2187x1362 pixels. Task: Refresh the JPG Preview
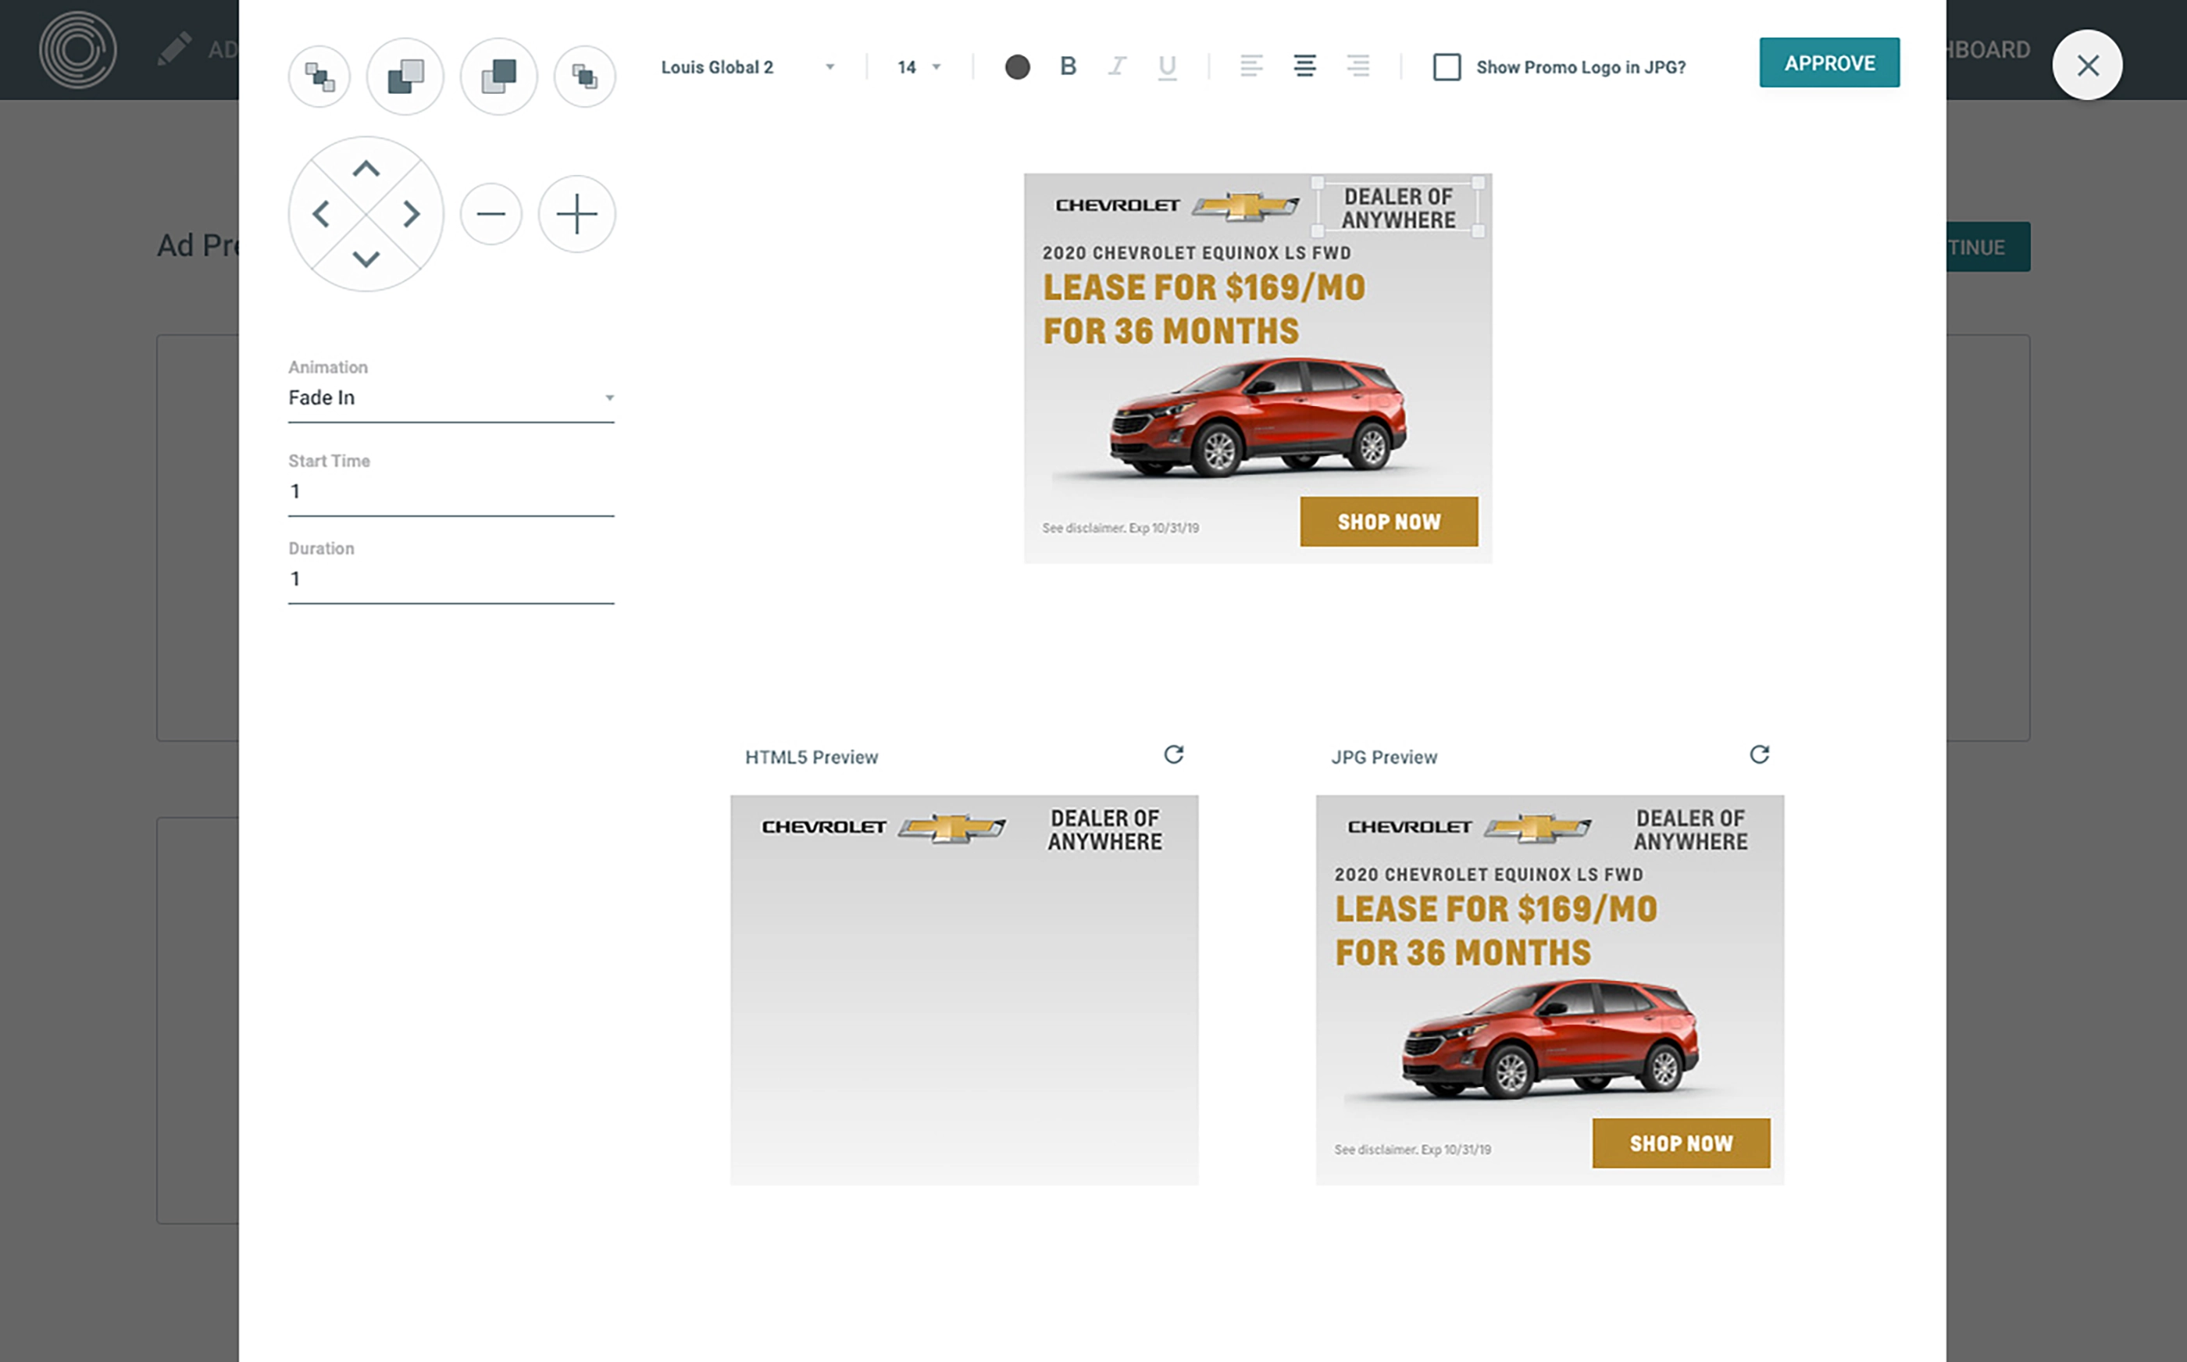pyautogui.click(x=1759, y=755)
